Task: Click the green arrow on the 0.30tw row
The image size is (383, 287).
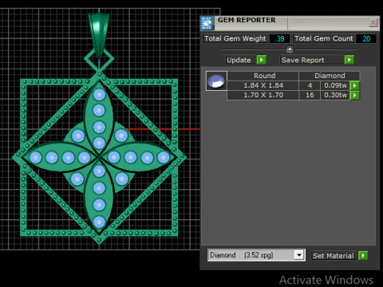Action: (355, 95)
